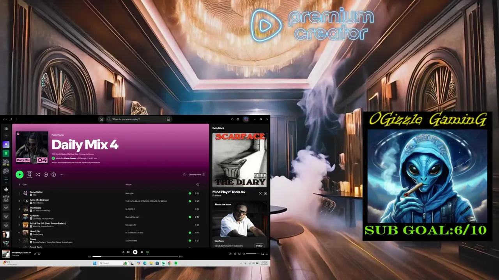Open the notifications bell icon
This screenshot has width=499, height=280.
232,119
